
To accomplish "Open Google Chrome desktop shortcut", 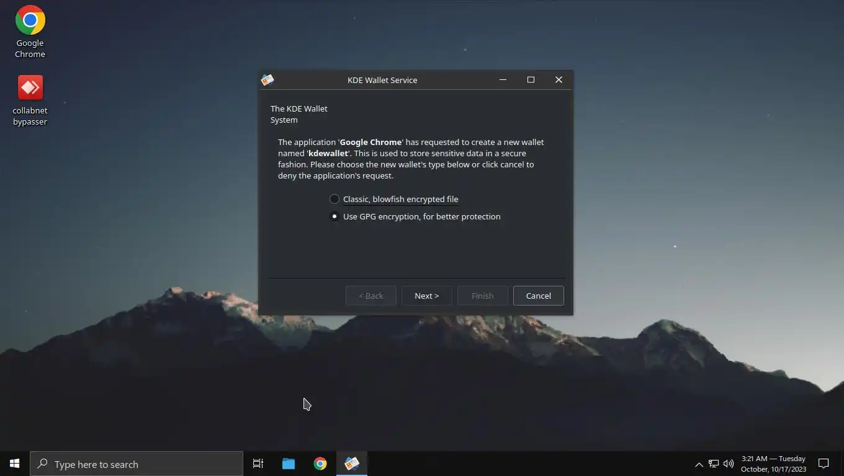I will click(30, 32).
